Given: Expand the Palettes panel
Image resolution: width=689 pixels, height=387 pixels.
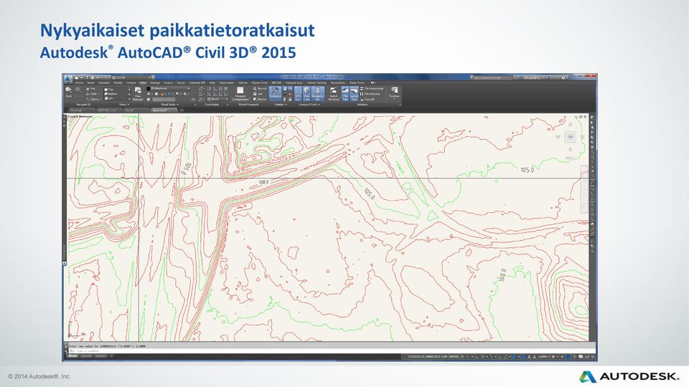Looking at the screenshot, I should point(281,105).
